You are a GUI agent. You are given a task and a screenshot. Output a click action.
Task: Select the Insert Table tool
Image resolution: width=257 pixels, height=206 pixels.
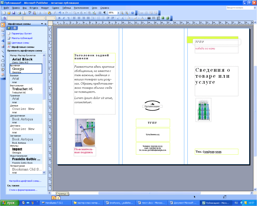coord(3,35)
